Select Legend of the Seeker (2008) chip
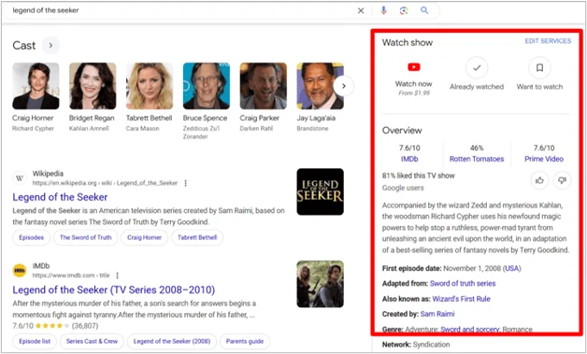 [172, 341]
